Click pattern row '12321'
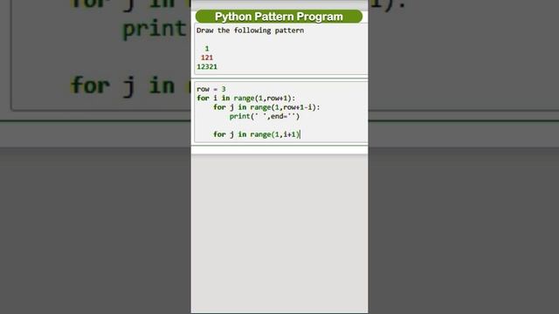This screenshot has width=559, height=314. [207, 66]
